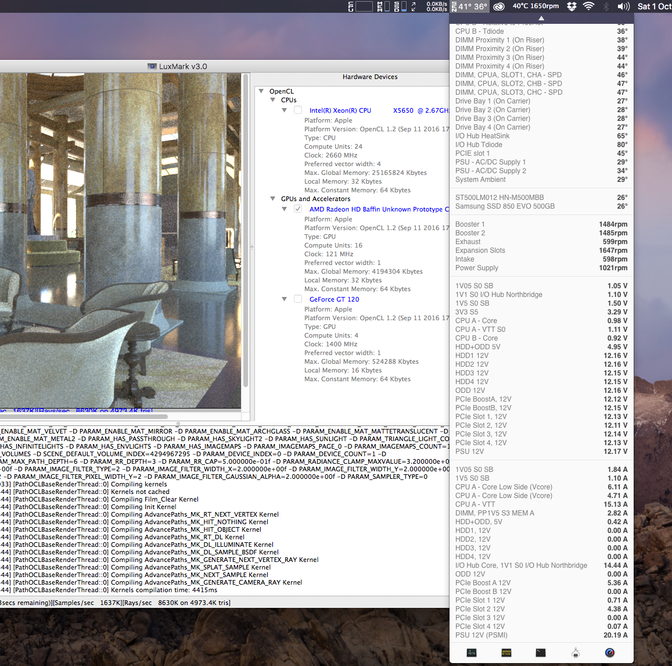672x666 pixels.
Task: Click 'Compute Units: 24' under Xeon CPU
Action: pyautogui.click(x=333, y=146)
